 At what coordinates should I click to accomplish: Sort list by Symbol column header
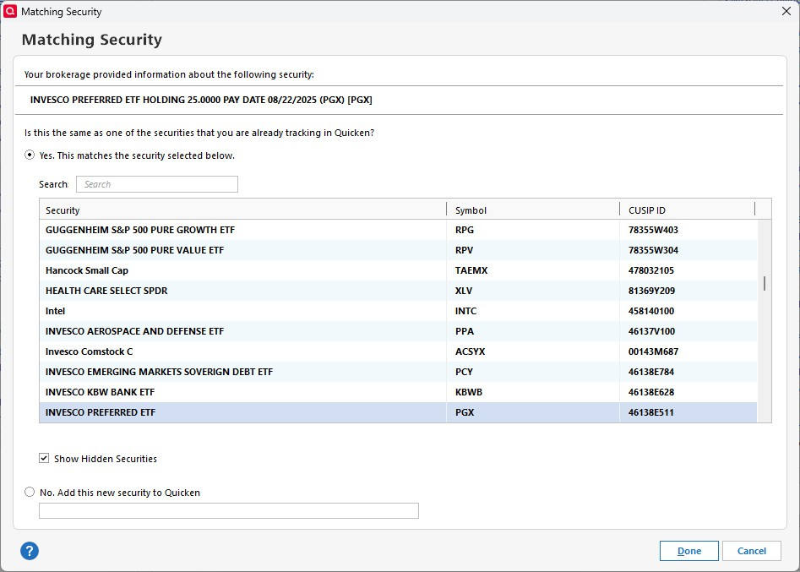(x=532, y=210)
